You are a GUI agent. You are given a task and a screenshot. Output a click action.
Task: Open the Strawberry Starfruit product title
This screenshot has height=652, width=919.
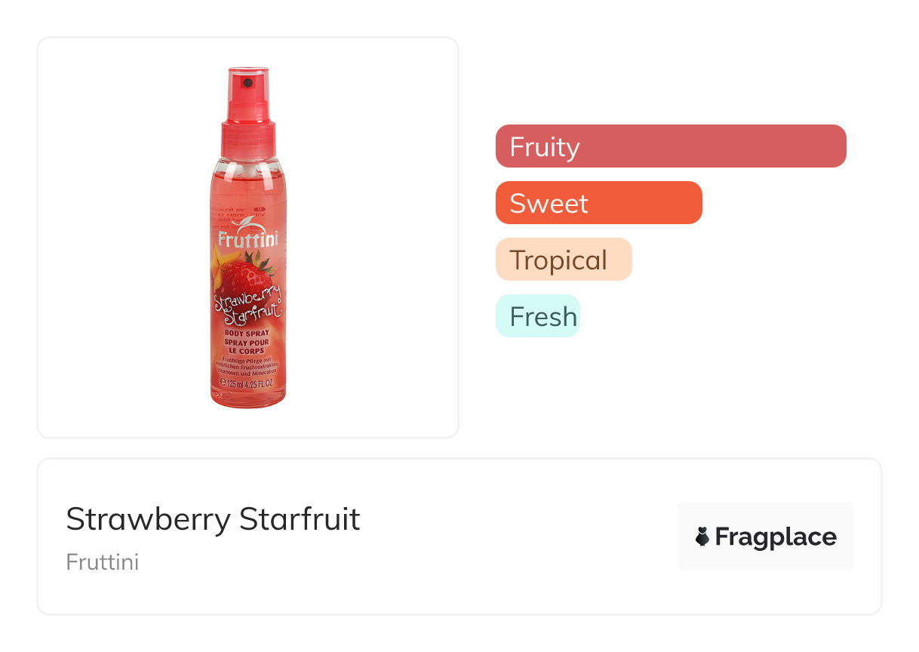tap(213, 519)
